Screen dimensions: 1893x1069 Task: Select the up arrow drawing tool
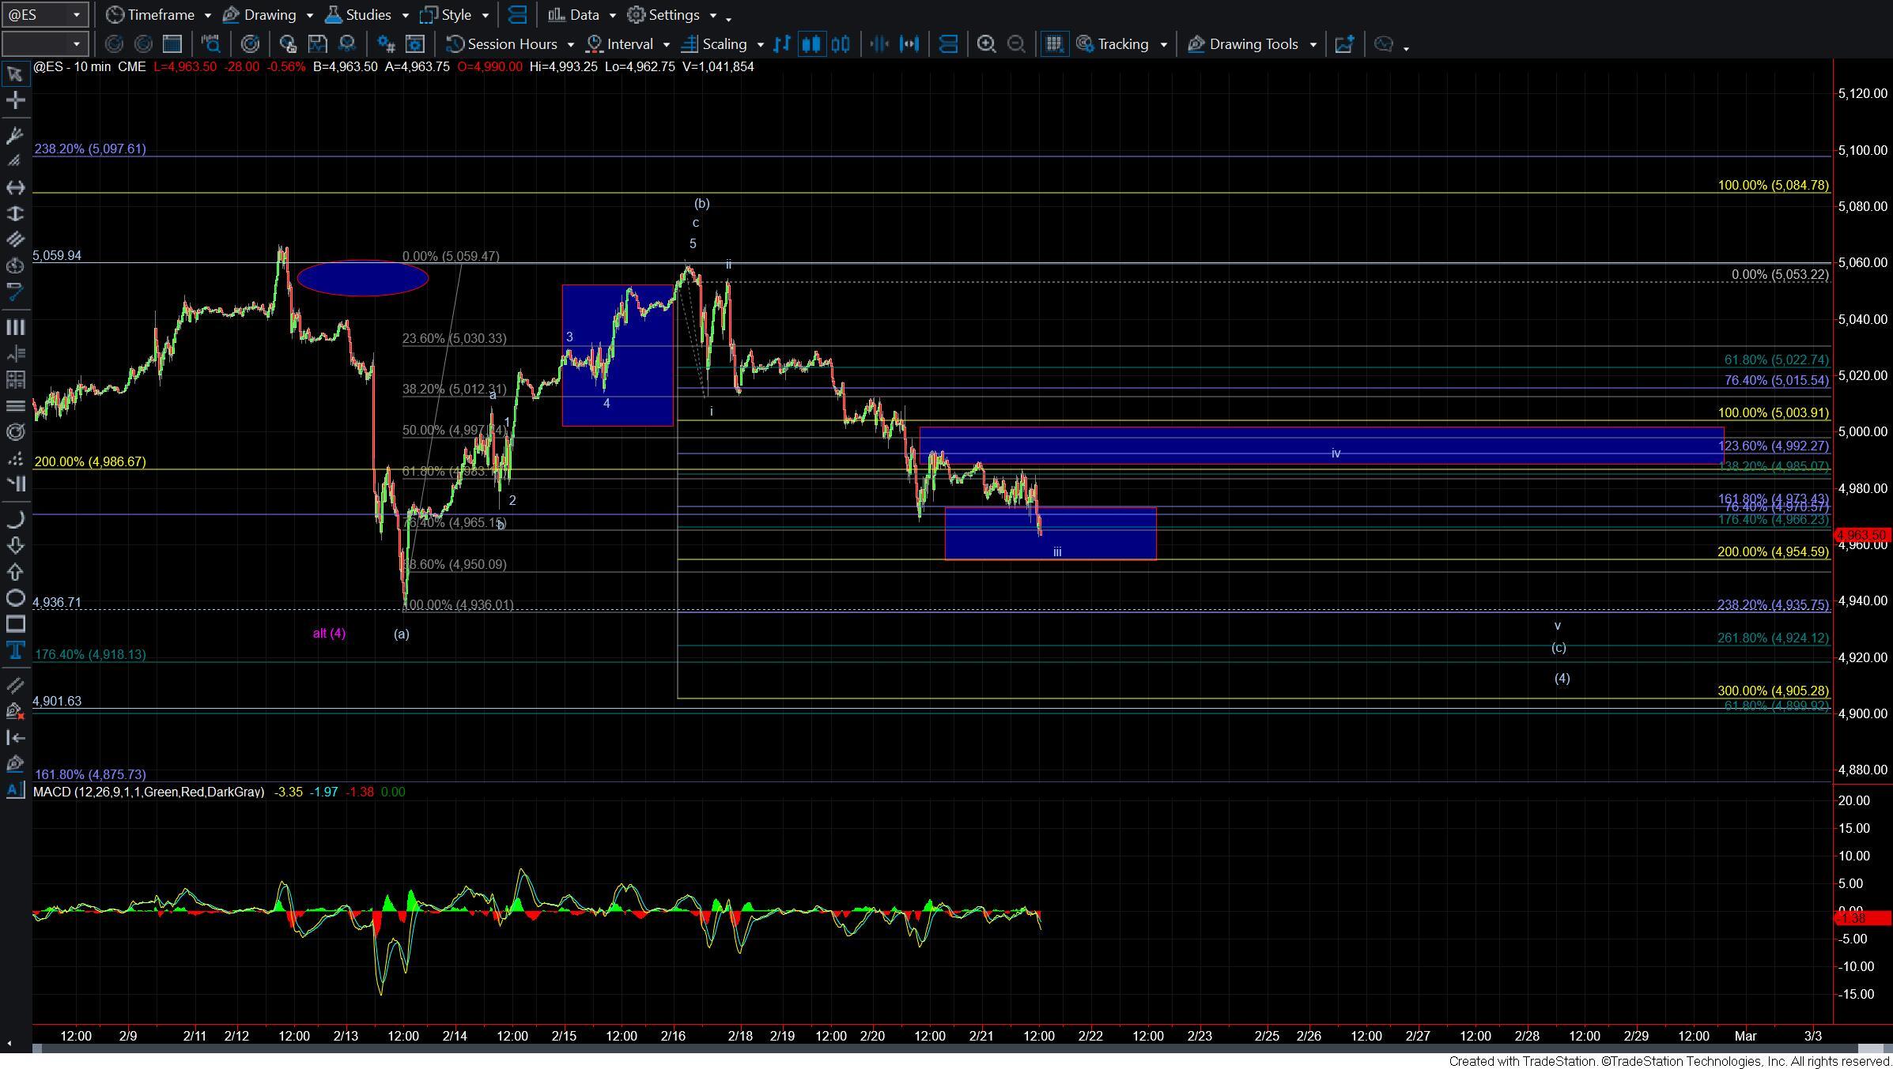(x=14, y=571)
